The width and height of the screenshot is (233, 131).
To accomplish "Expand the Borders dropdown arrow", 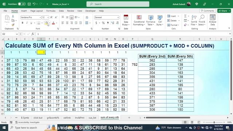I will 42,23.
